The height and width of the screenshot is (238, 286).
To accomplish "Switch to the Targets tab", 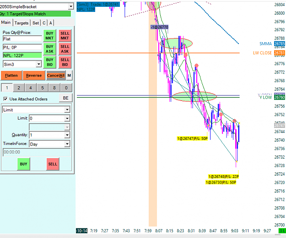I will pos(22,23).
